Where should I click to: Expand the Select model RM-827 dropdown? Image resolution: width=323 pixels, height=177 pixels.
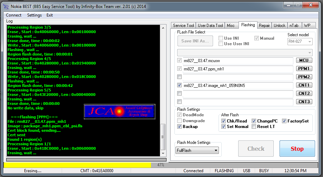(300, 42)
